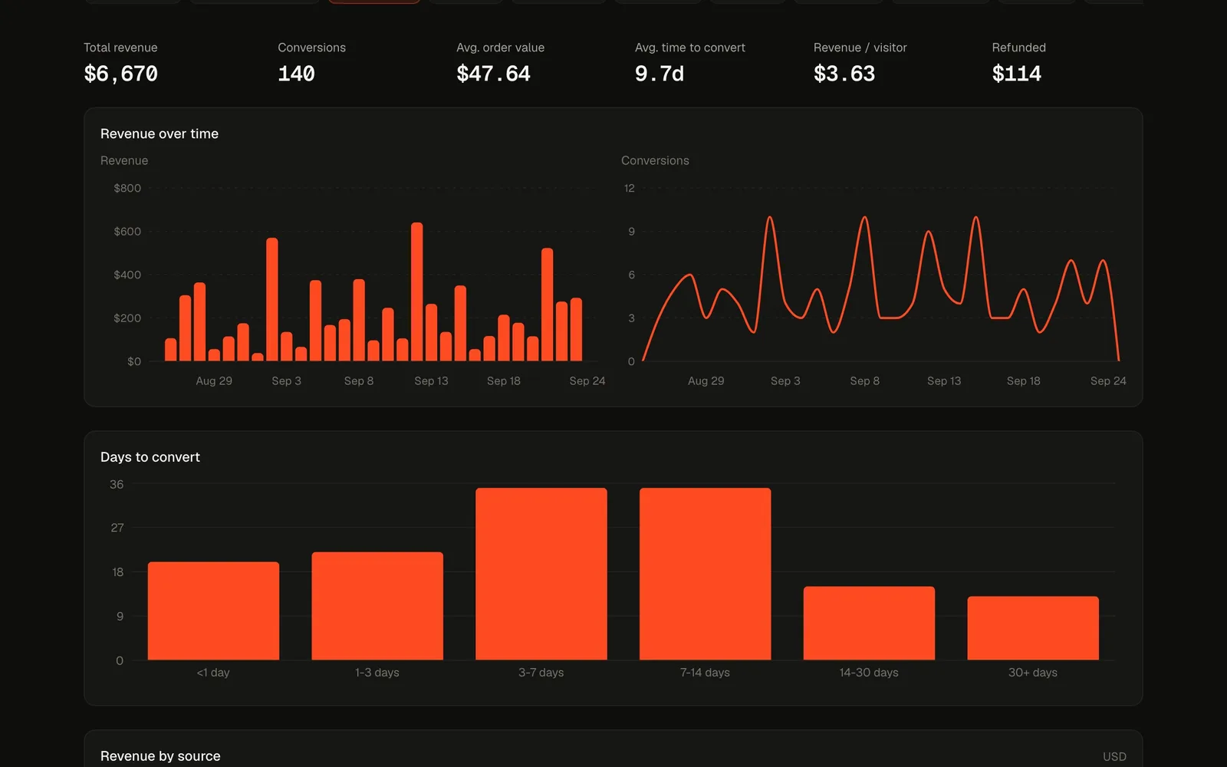Click the '<1 day' bar in Days to convert

pos(213,611)
